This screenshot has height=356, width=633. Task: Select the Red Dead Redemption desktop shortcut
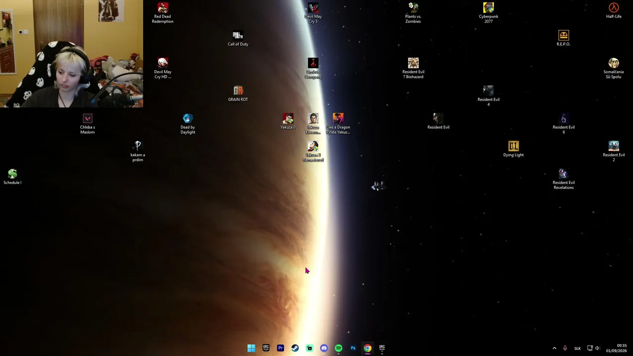pyautogui.click(x=162, y=13)
